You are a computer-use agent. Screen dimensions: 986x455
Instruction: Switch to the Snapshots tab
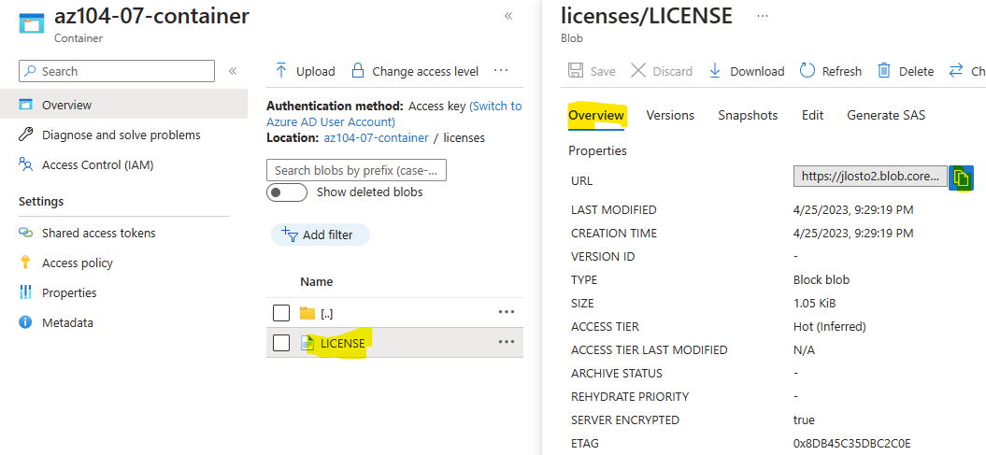pyautogui.click(x=748, y=116)
